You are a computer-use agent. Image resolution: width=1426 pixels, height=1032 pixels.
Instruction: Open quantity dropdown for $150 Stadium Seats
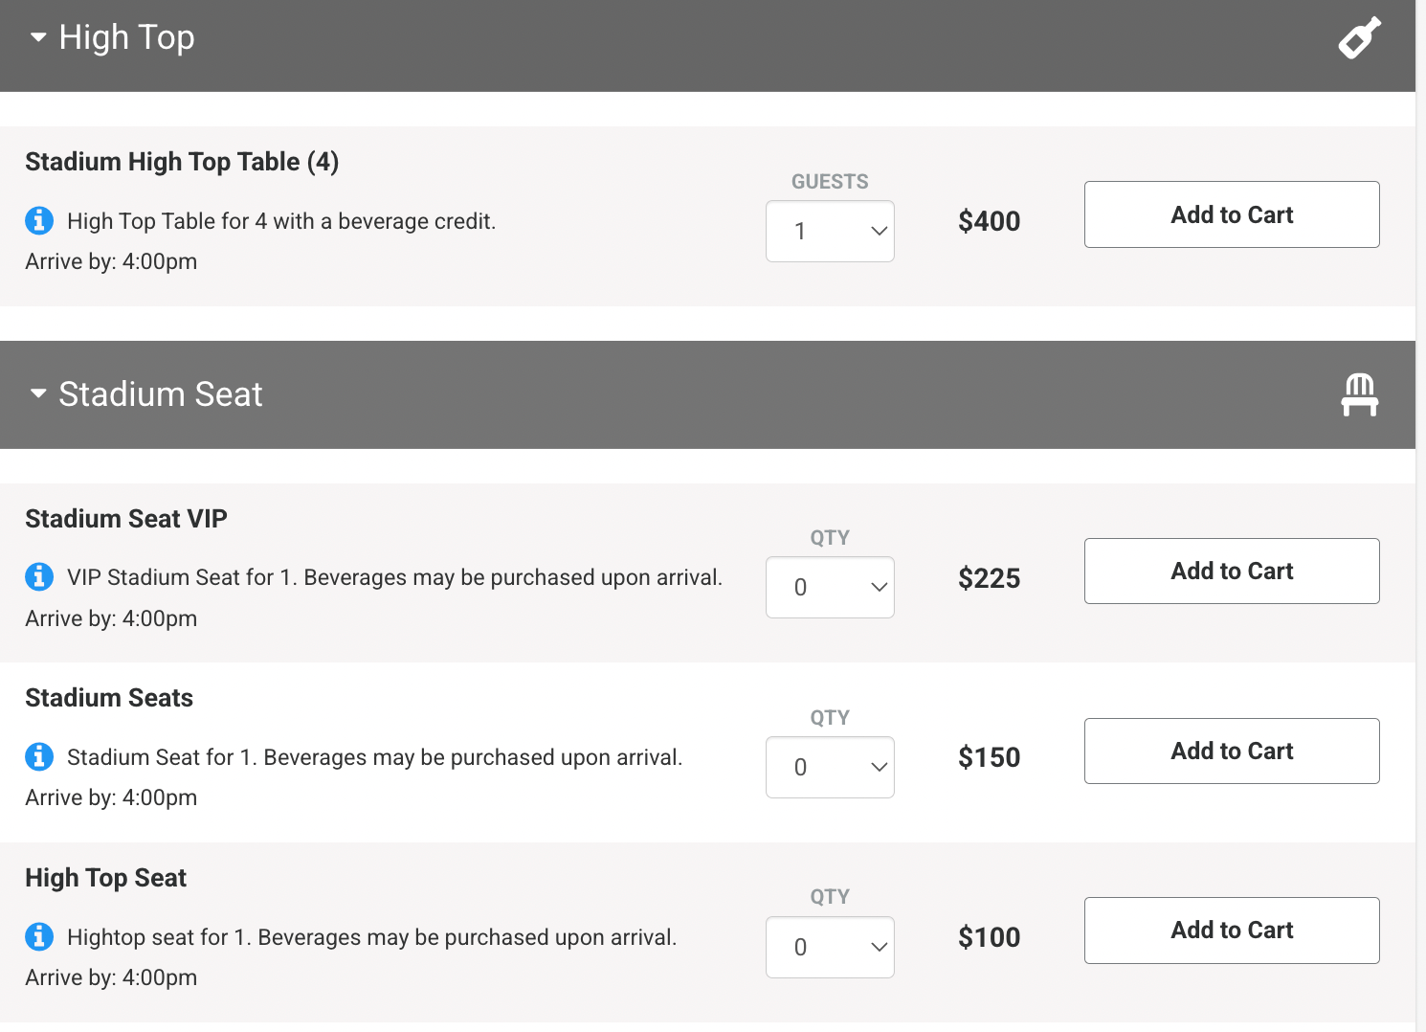(830, 767)
